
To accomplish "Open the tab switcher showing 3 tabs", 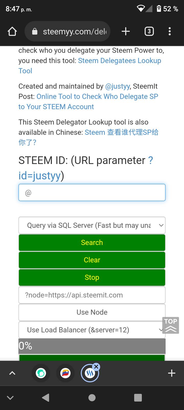I will (x=149, y=32).
